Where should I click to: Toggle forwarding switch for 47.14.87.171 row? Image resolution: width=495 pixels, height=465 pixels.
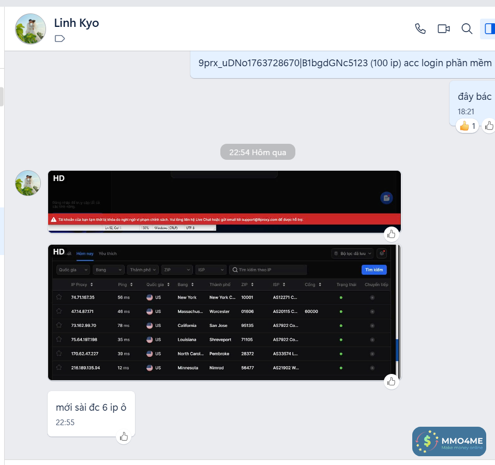click(x=372, y=311)
